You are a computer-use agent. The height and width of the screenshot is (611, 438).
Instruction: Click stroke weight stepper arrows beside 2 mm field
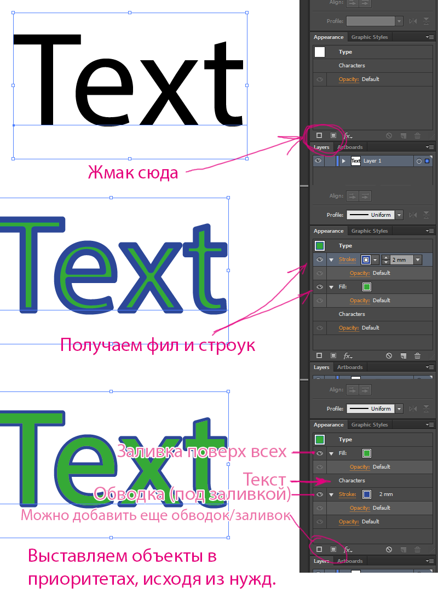point(385,260)
